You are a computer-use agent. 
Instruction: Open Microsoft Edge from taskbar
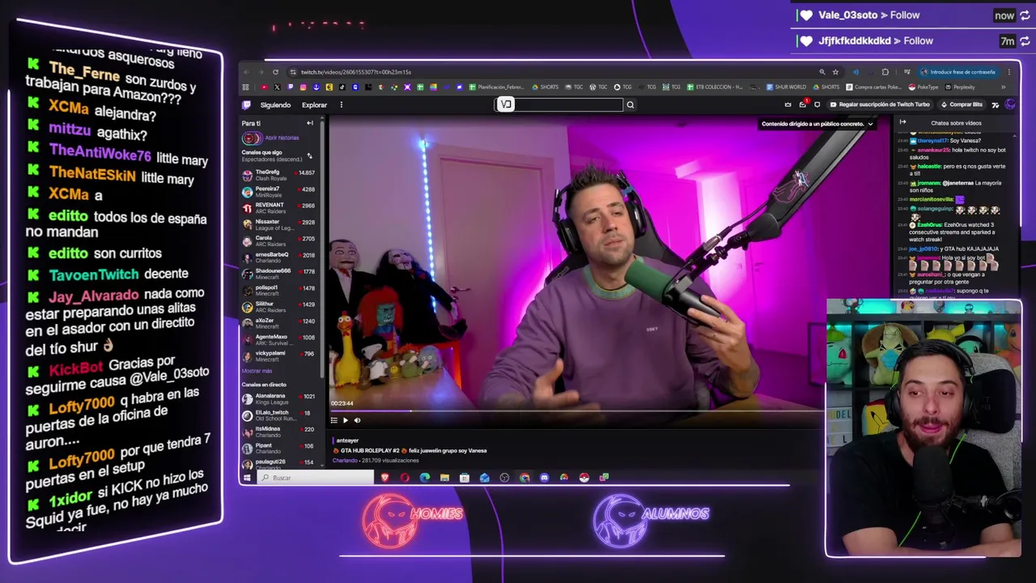click(425, 478)
